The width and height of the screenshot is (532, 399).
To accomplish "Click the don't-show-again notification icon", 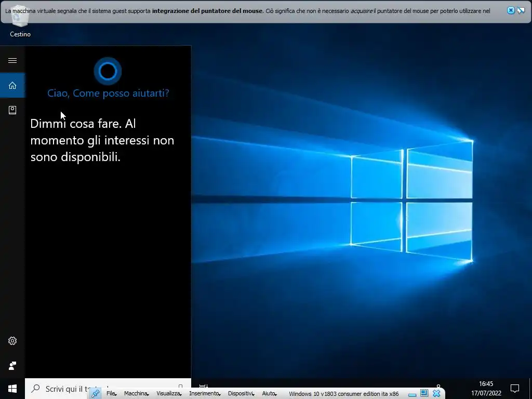I will [521, 10].
